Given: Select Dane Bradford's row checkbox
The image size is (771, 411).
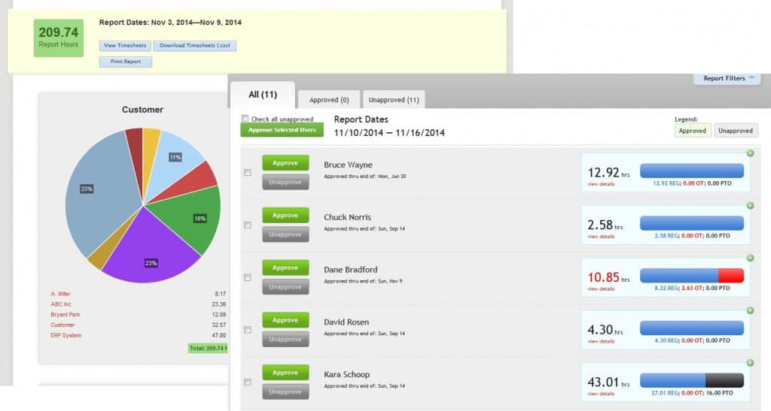Looking at the screenshot, I should (247, 277).
